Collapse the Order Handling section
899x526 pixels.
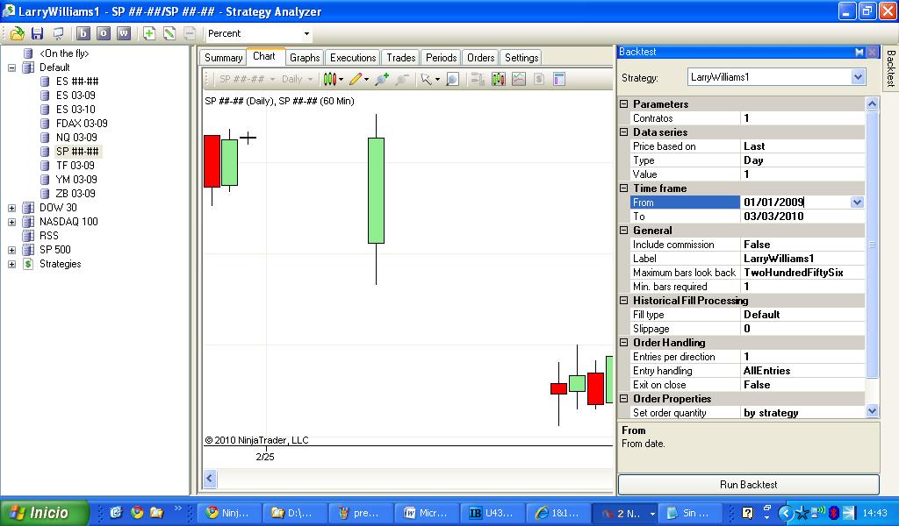coord(624,342)
